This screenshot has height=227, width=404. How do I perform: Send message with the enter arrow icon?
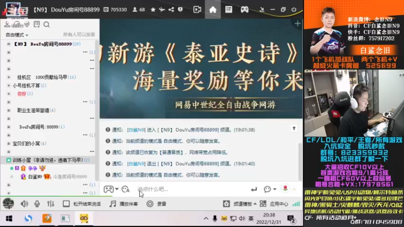point(254,190)
